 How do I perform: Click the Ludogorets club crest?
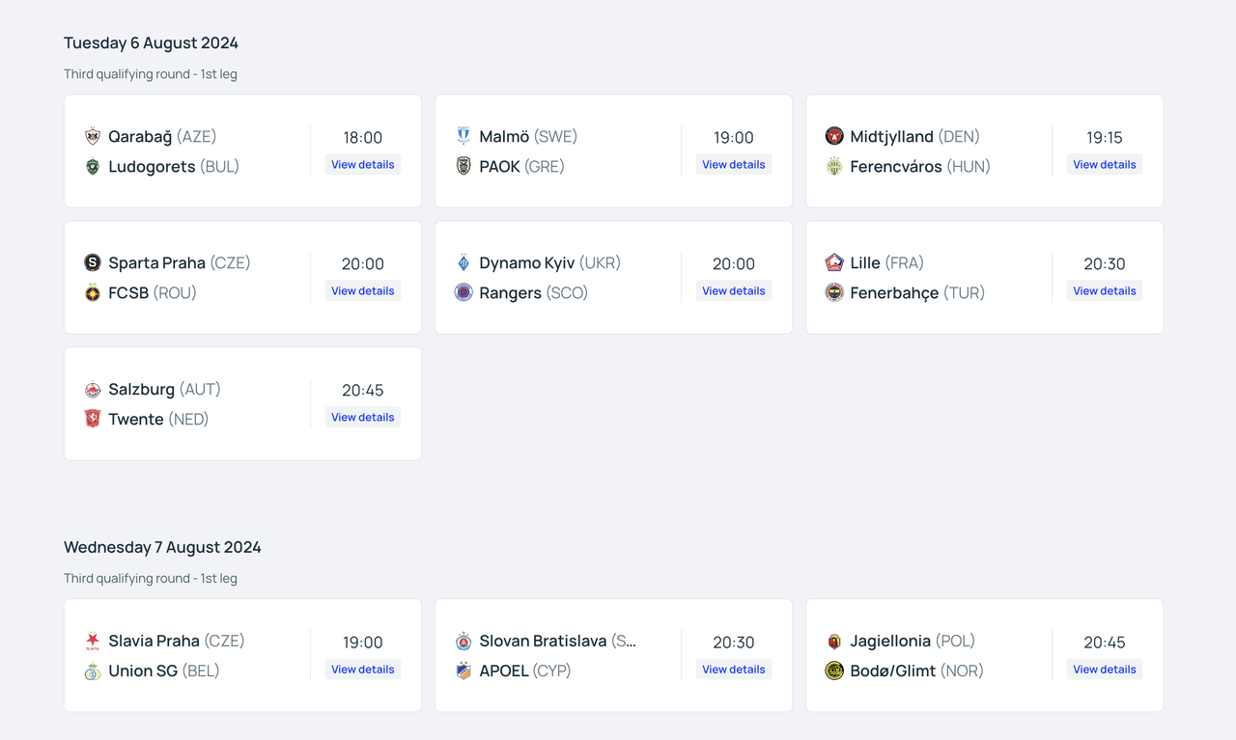93,166
